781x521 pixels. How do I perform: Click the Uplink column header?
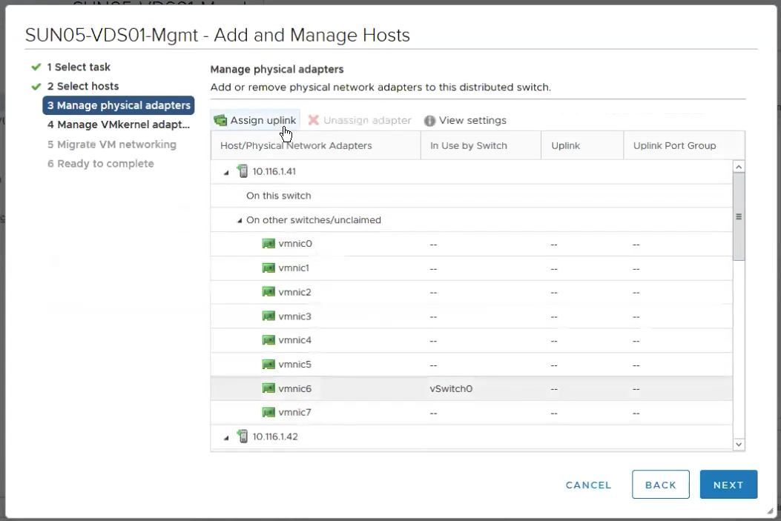click(582, 146)
